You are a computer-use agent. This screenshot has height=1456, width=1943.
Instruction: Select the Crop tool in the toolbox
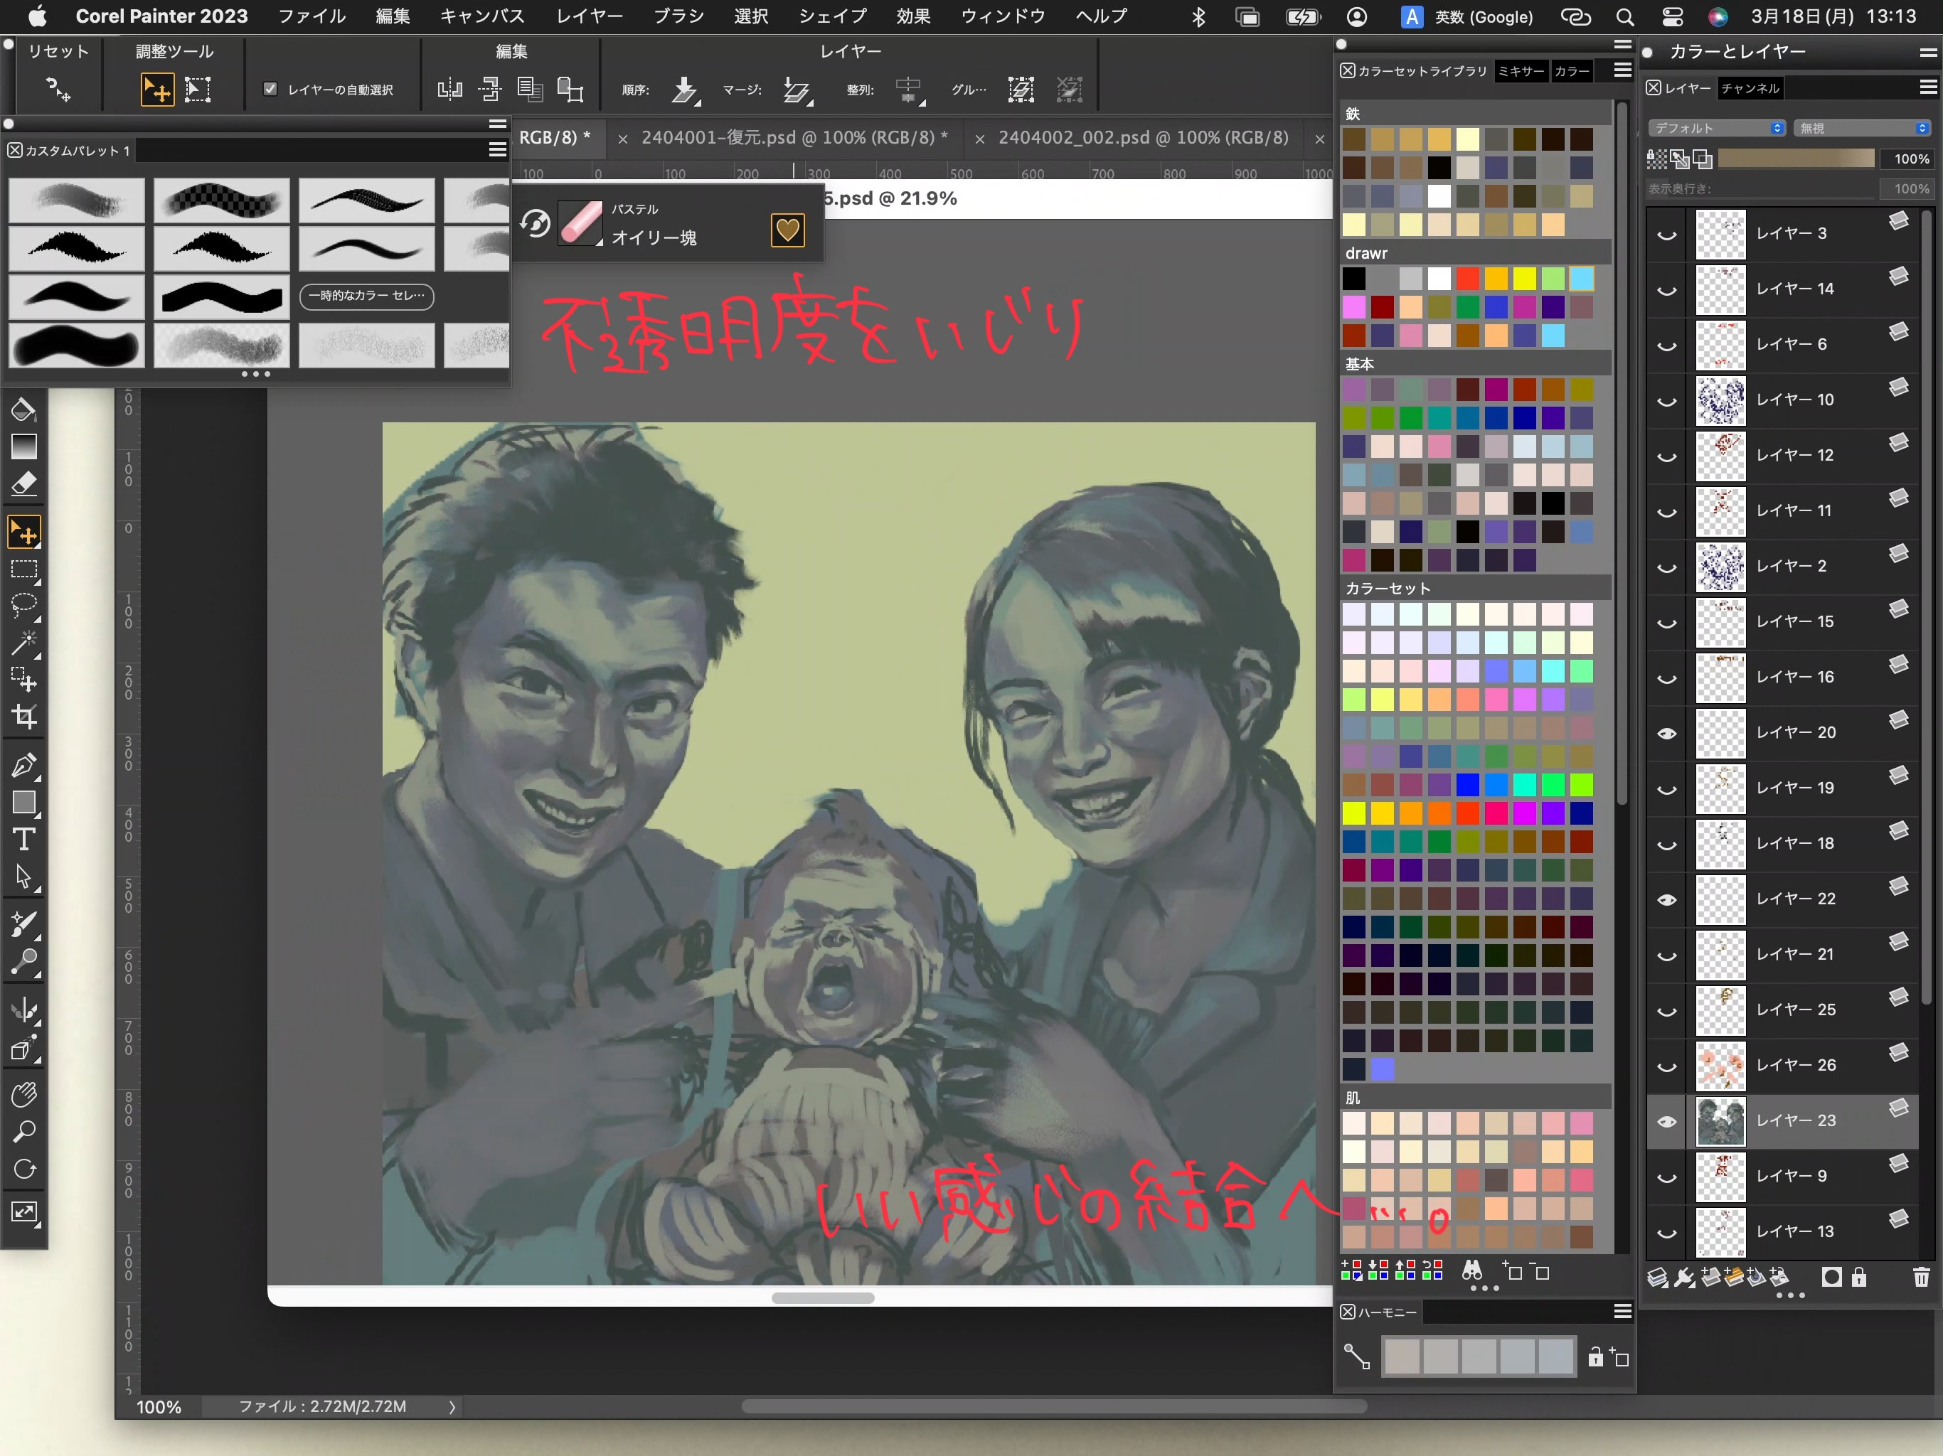(x=23, y=717)
